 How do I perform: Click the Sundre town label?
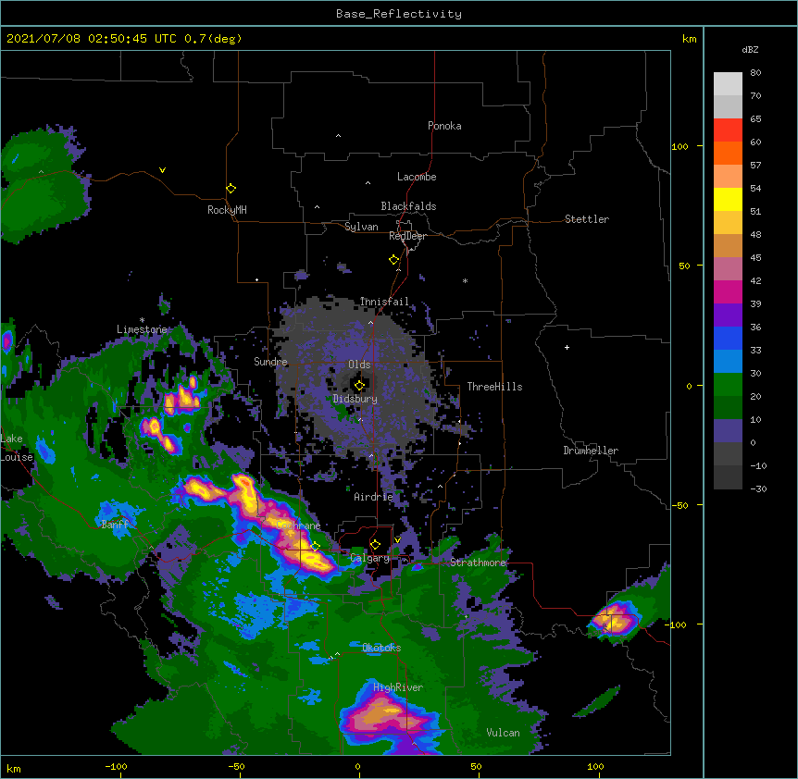[x=270, y=362]
